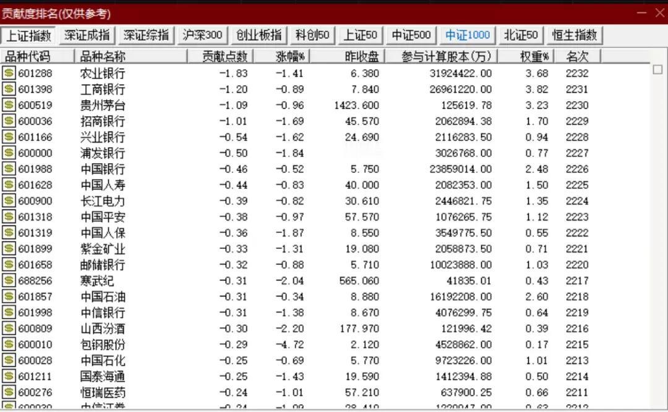Click the stock icon beside 601988
This screenshot has height=412, width=668.
(9, 169)
